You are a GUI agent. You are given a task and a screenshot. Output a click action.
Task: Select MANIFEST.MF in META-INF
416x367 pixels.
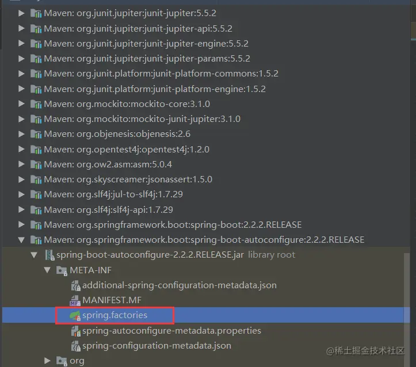[206, 300]
